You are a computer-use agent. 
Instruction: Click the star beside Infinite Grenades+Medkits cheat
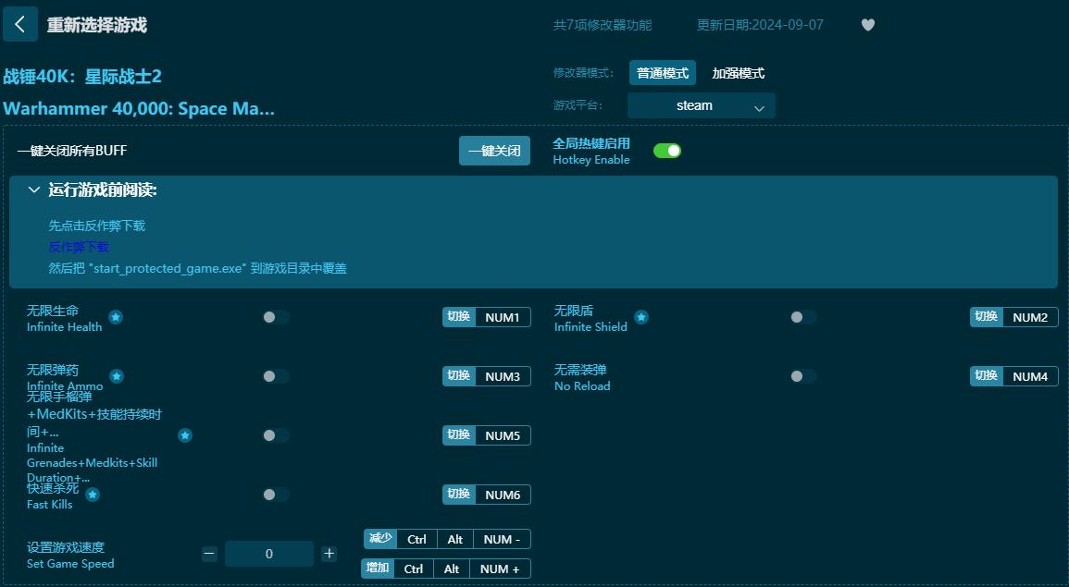[185, 435]
